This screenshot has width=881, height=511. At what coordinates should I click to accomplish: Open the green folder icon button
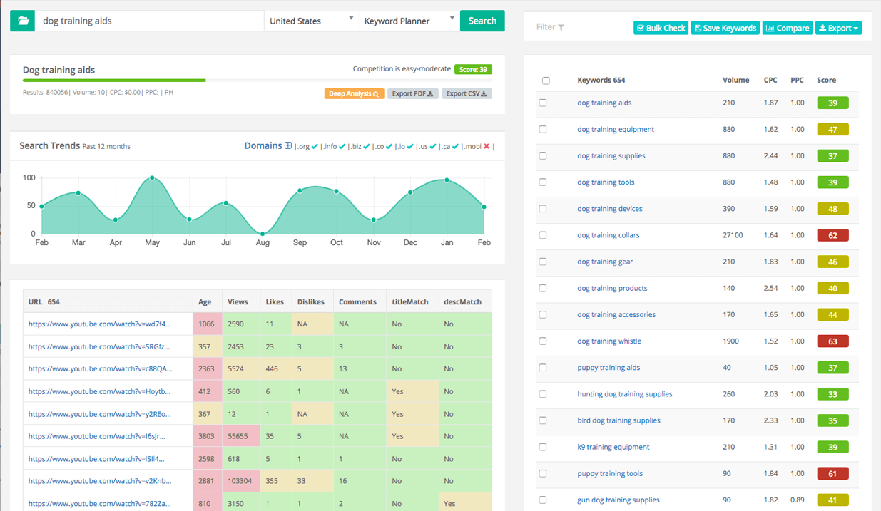pos(23,21)
